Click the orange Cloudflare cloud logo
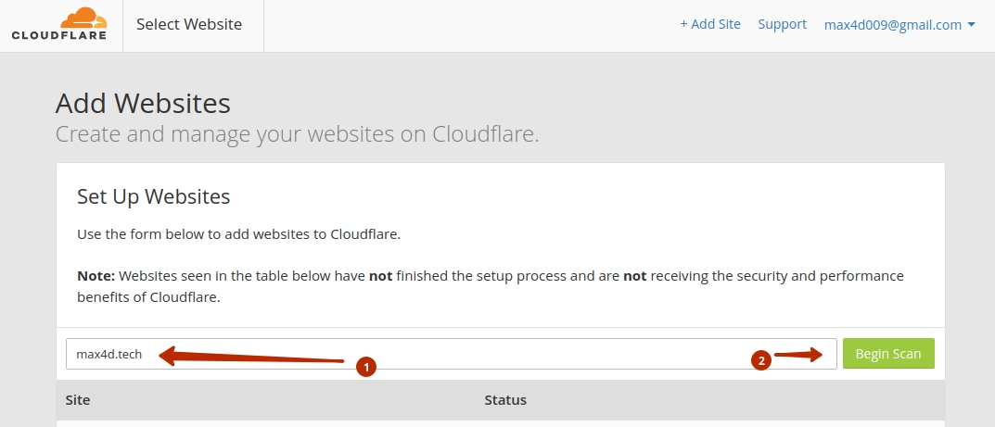This screenshot has width=995, height=427. (83, 18)
